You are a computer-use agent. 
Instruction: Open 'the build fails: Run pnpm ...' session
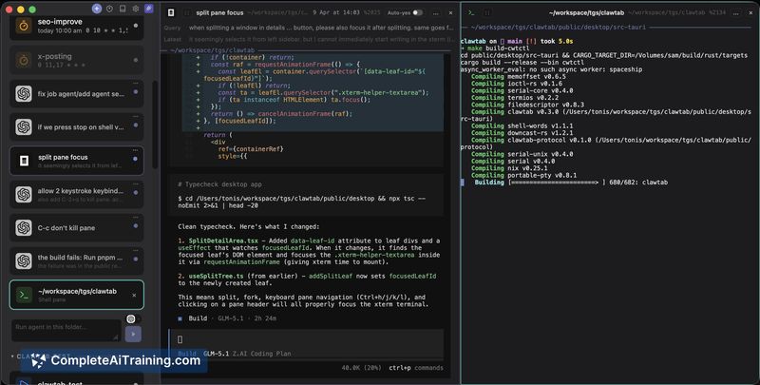point(77,260)
